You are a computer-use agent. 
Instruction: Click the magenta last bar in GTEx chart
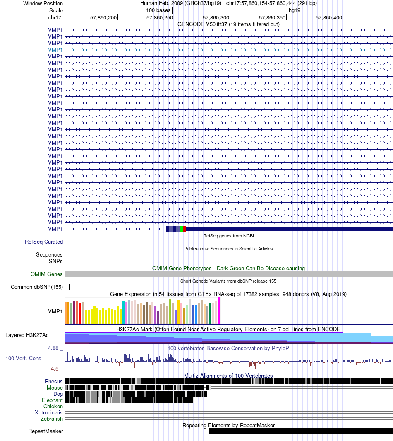click(219, 310)
